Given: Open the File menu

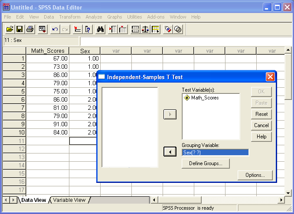Looking at the screenshot, I should [x=7, y=17].
